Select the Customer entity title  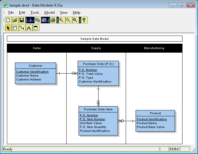coord(36,65)
